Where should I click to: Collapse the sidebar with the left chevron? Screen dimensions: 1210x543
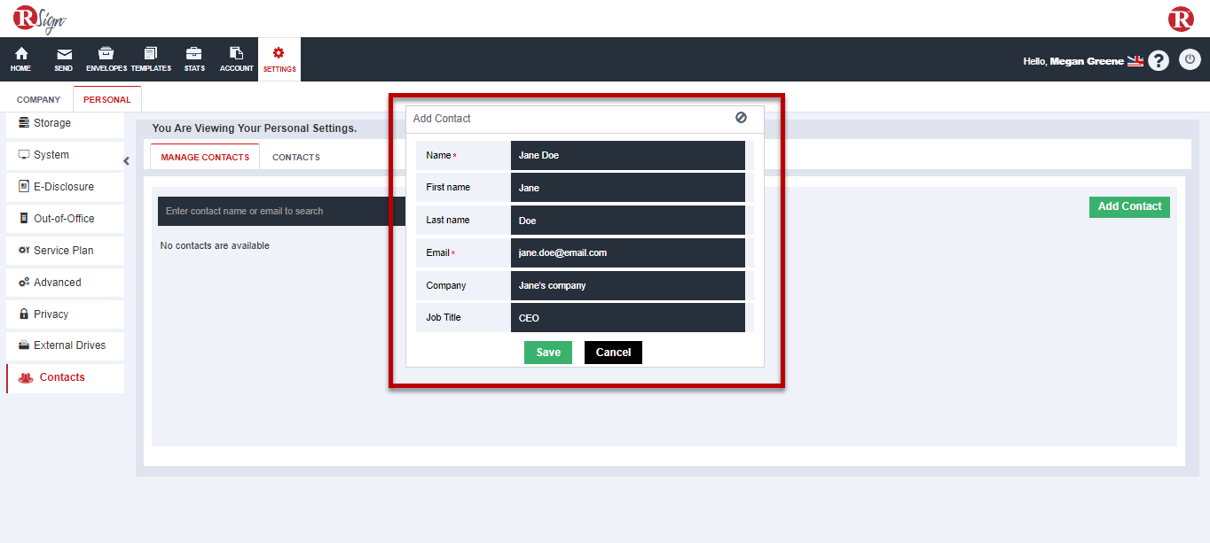[x=127, y=160]
